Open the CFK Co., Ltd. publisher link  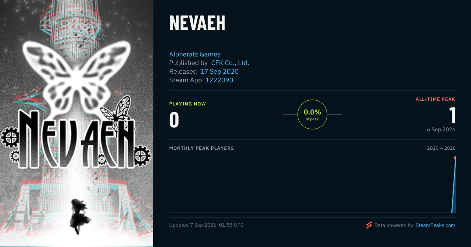click(230, 63)
